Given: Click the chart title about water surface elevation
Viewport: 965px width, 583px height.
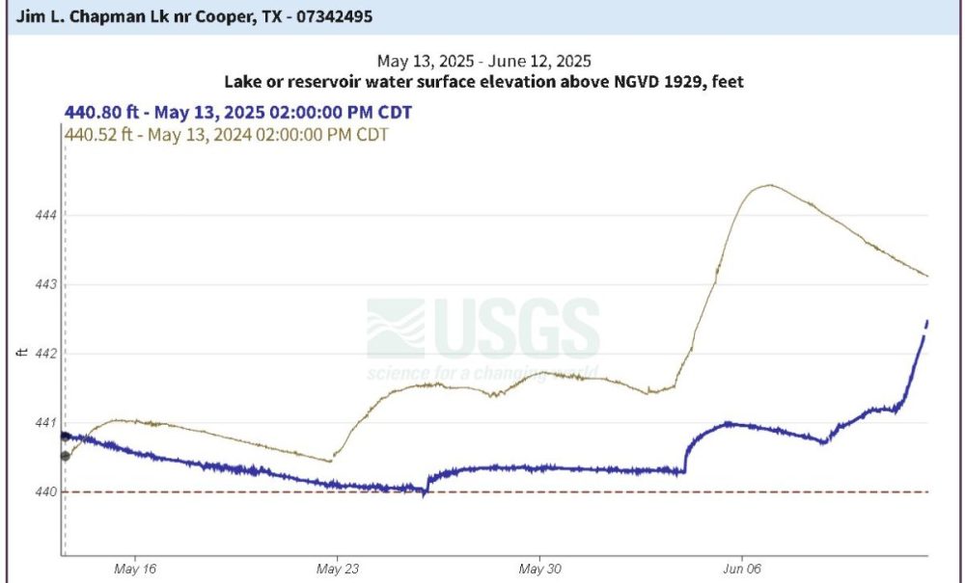Looking at the screenshot, I should click(483, 82).
